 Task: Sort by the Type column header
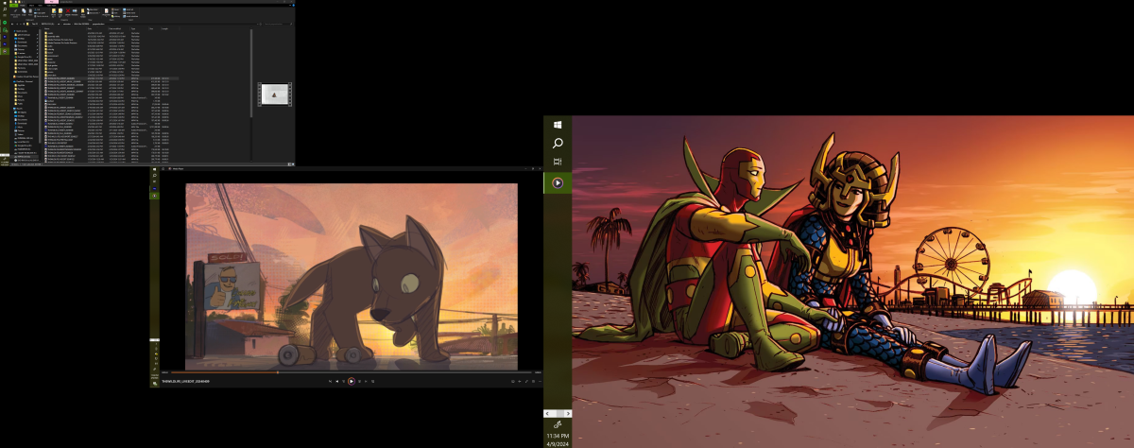tap(133, 28)
